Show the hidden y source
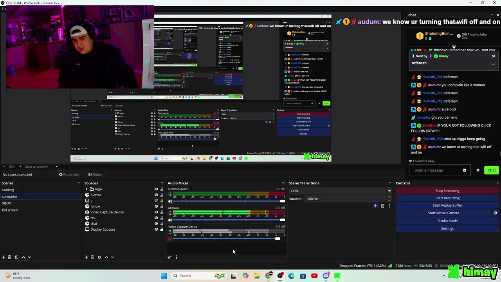 tap(156, 201)
